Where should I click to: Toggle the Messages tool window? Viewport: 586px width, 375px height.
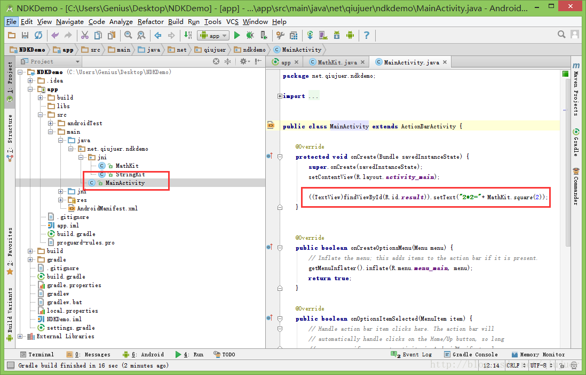point(88,354)
